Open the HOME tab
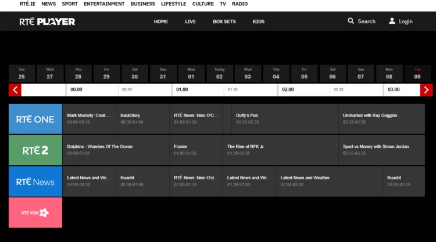This screenshot has width=436, height=242. click(161, 21)
